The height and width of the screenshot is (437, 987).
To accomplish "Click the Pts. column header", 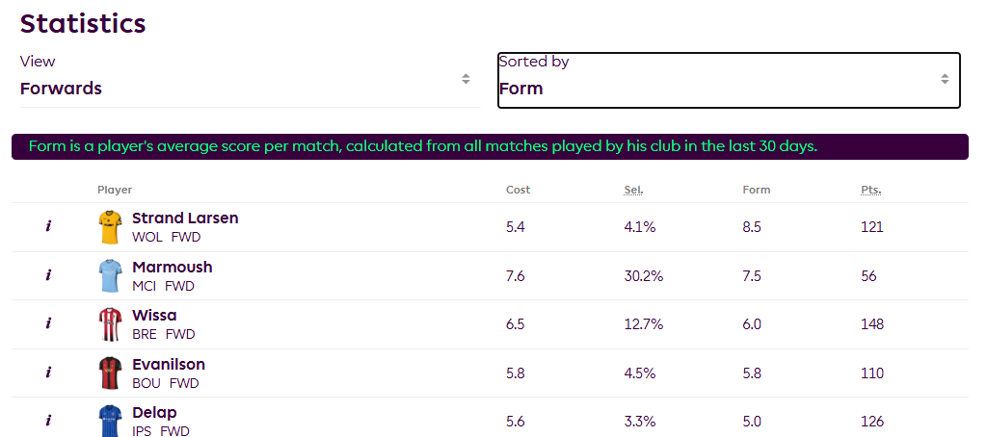I will (x=871, y=190).
